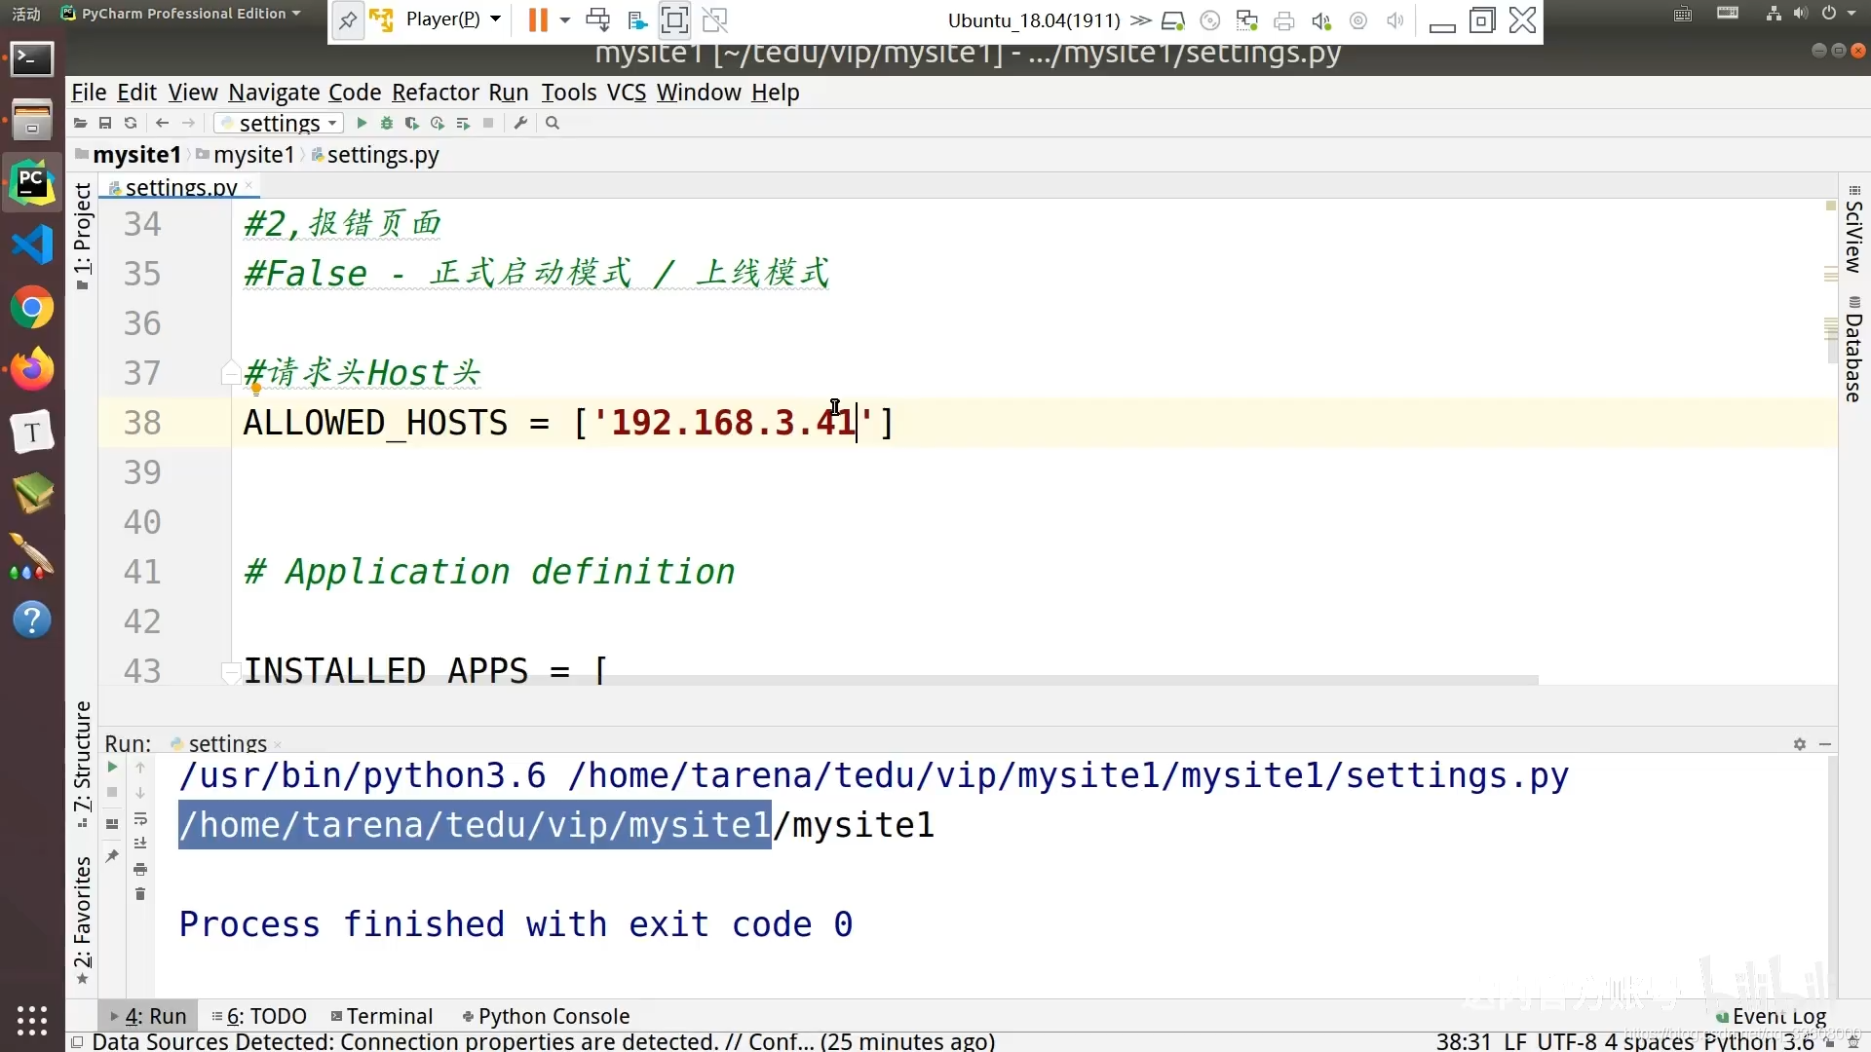Open settings via wrench icon
The width and height of the screenshot is (1871, 1052).
point(520,123)
